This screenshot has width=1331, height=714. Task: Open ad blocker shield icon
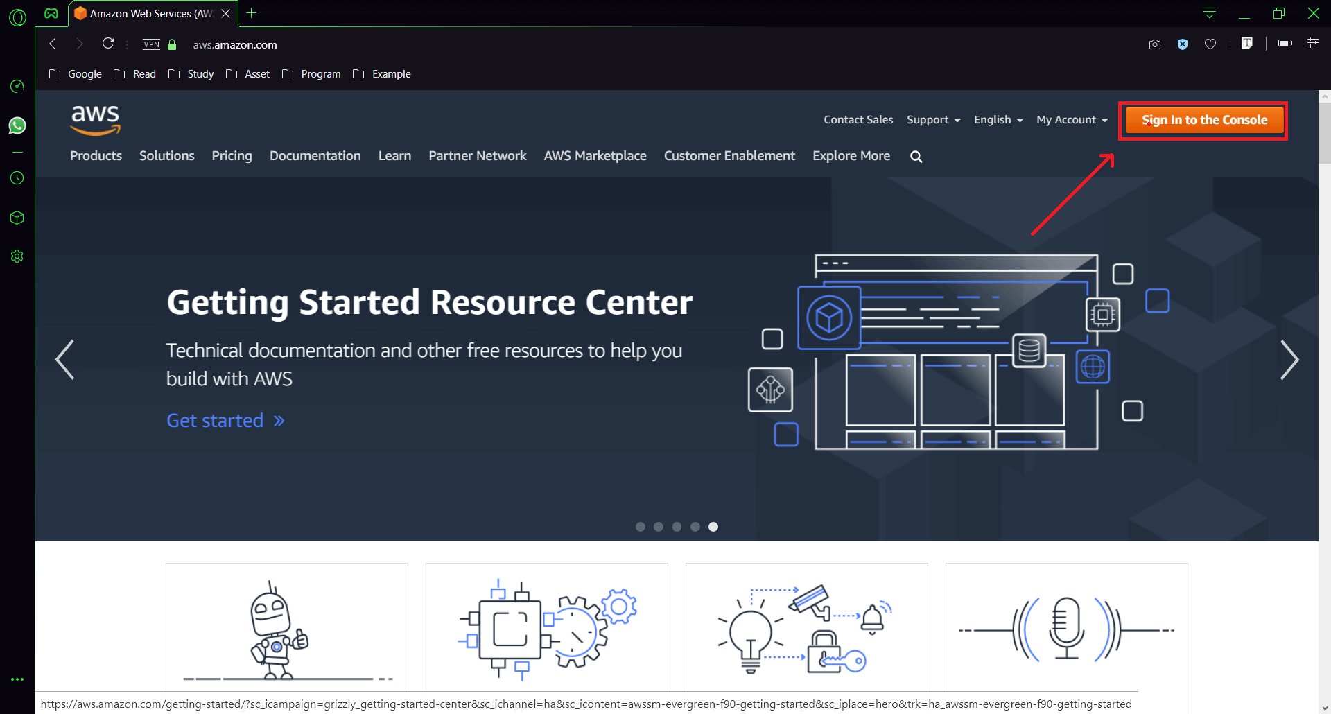click(x=1183, y=44)
